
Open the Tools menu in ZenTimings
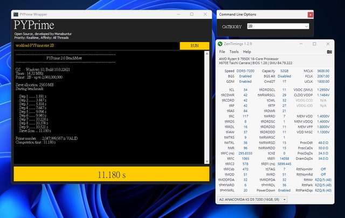click(233, 52)
